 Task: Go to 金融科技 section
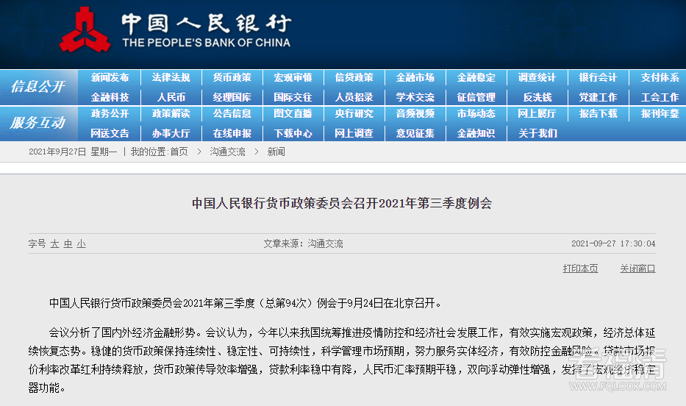point(110,97)
